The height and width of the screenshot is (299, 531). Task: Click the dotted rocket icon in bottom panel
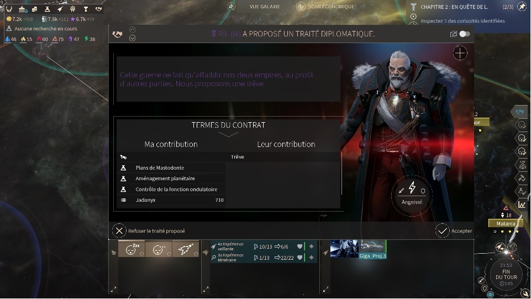click(x=186, y=250)
